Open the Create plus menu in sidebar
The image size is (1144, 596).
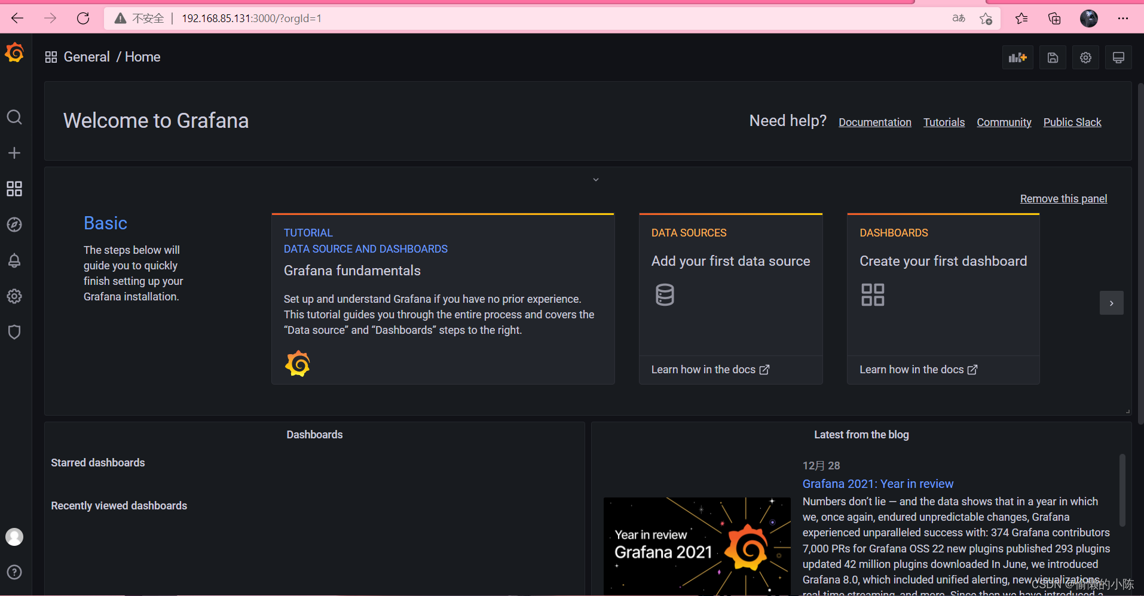pos(14,153)
